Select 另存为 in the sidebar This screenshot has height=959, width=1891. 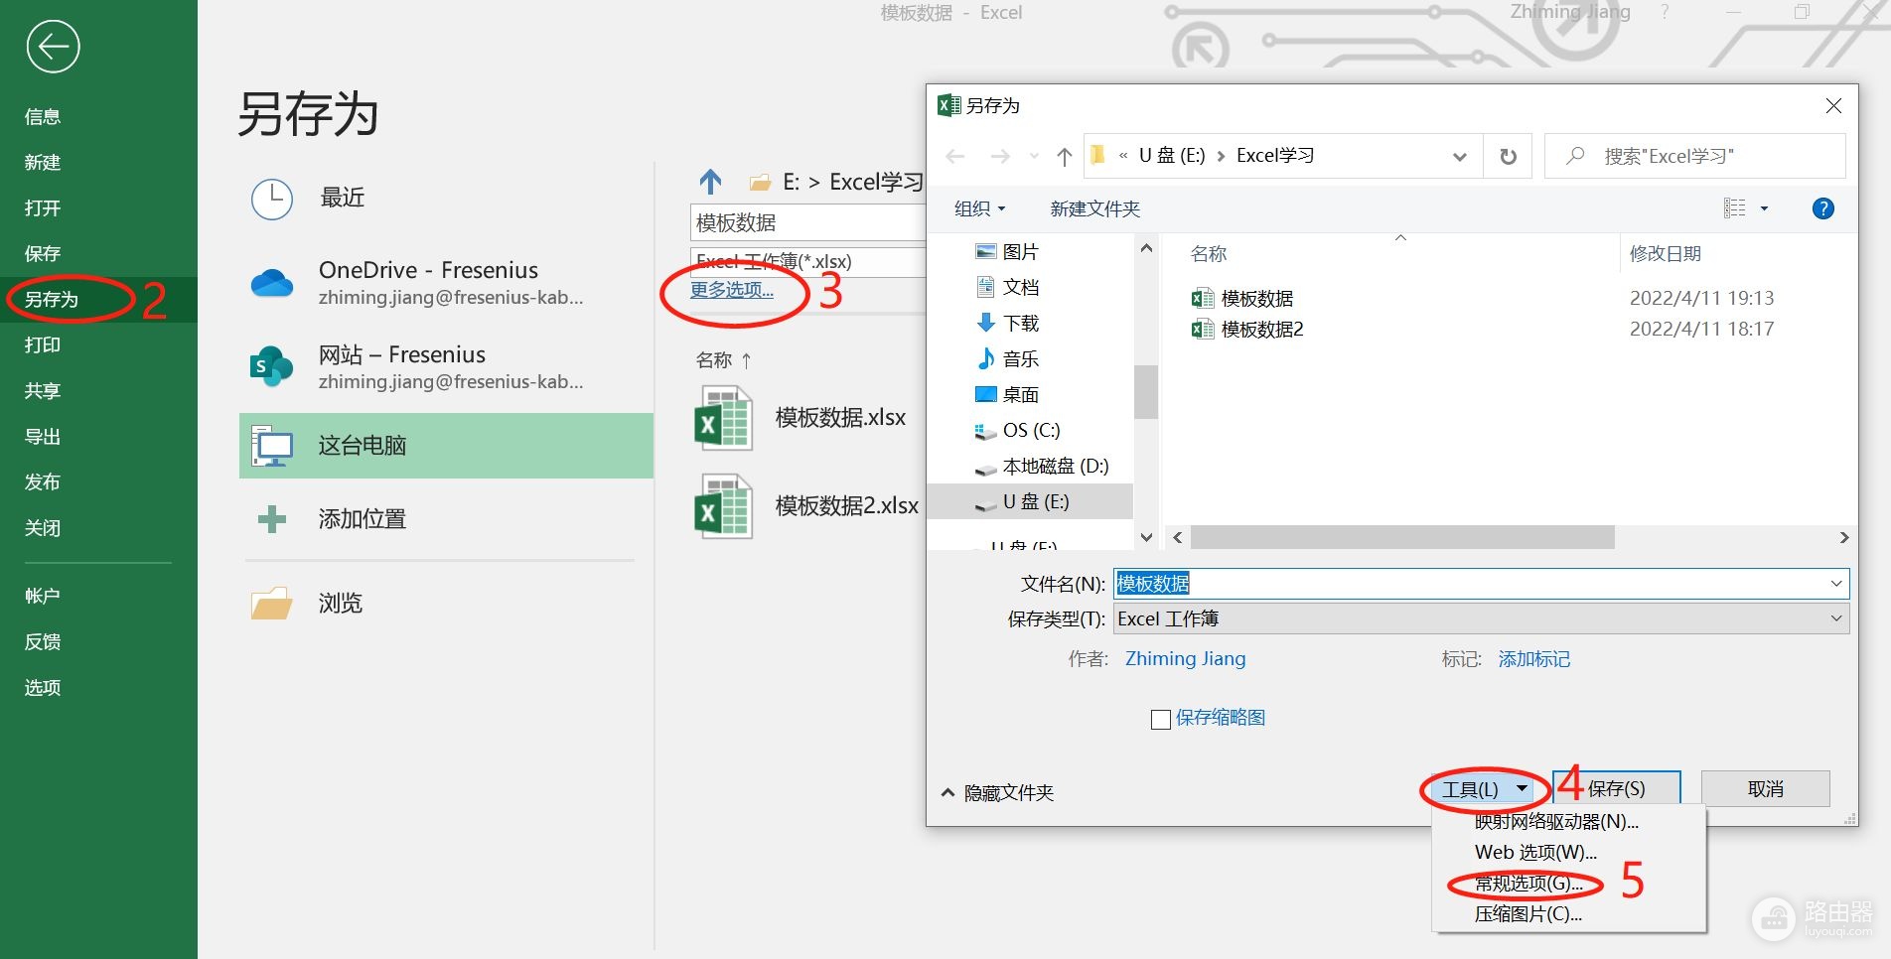pos(52,299)
